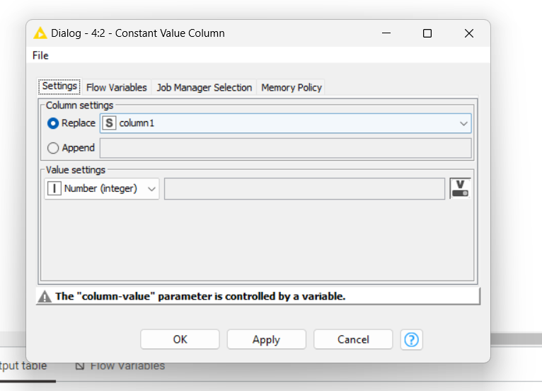
Task: Click the flow variable button beside value field
Action: 460,188
